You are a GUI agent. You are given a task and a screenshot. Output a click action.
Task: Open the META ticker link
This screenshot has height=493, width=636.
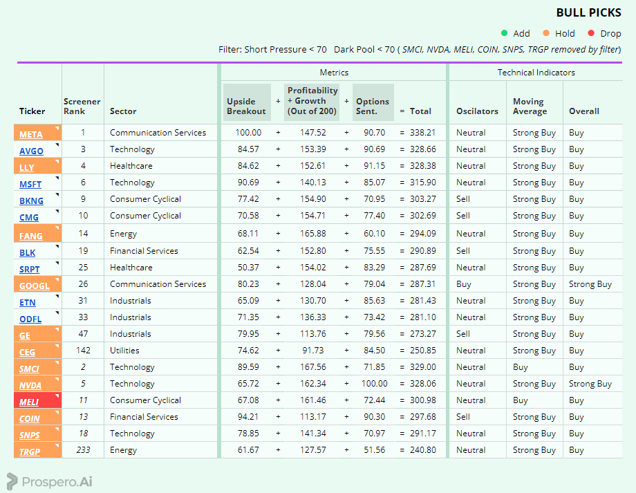pos(31,134)
